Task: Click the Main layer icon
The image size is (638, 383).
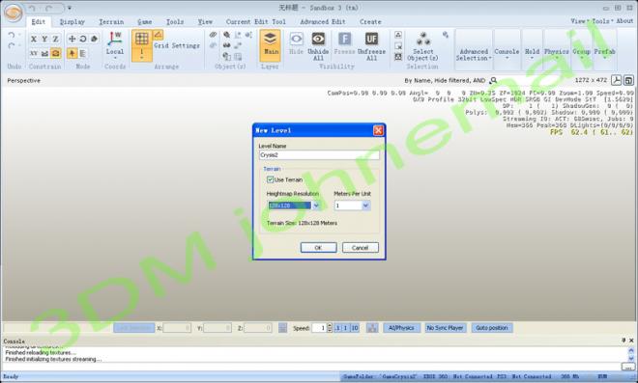Action: tap(270, 39)
